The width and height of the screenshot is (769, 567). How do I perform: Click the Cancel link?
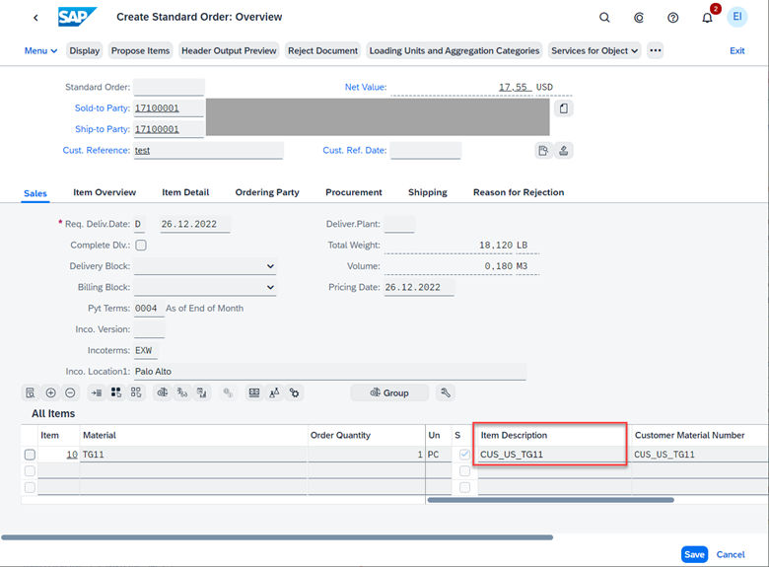[731, 554]
